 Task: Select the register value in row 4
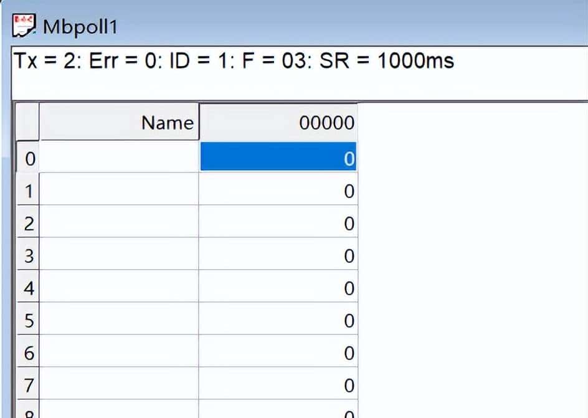tap(277, 288)
